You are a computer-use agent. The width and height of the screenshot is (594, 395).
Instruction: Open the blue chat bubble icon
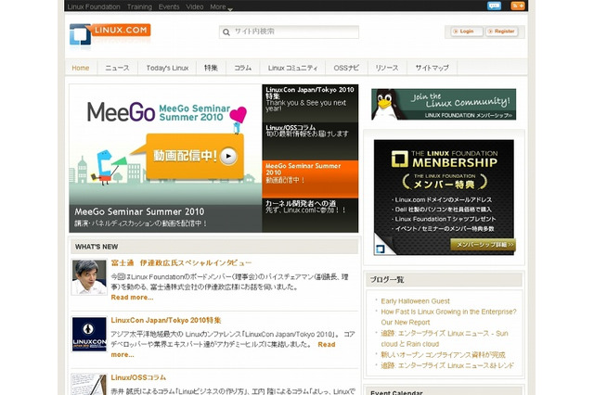coord(494,6)
